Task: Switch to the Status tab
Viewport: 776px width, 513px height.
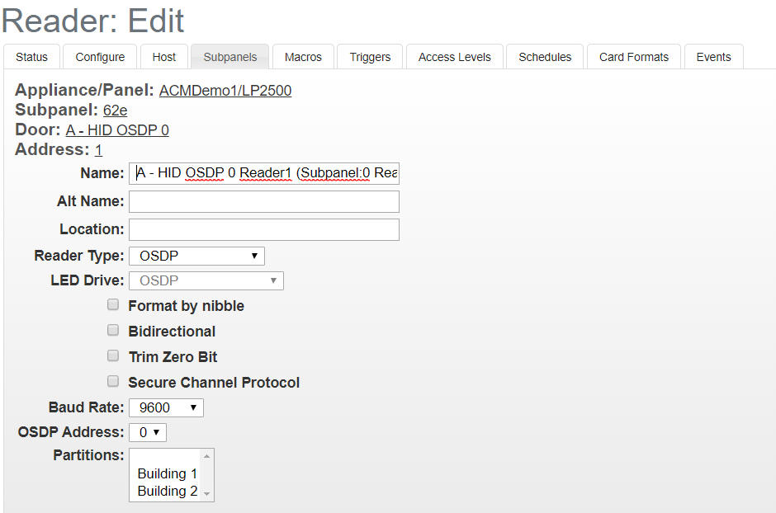Action: point(31,56)
